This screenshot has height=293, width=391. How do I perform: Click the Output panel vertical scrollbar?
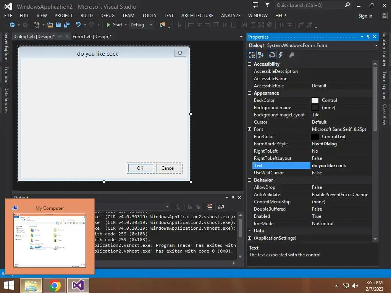point(241,227)
